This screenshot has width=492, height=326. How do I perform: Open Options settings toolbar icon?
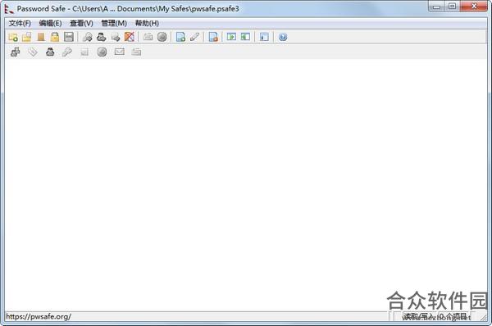coord(264,38)
